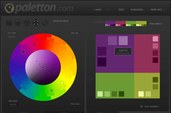
Task: Open the Share palette dropdown
Action: [156, 24]
